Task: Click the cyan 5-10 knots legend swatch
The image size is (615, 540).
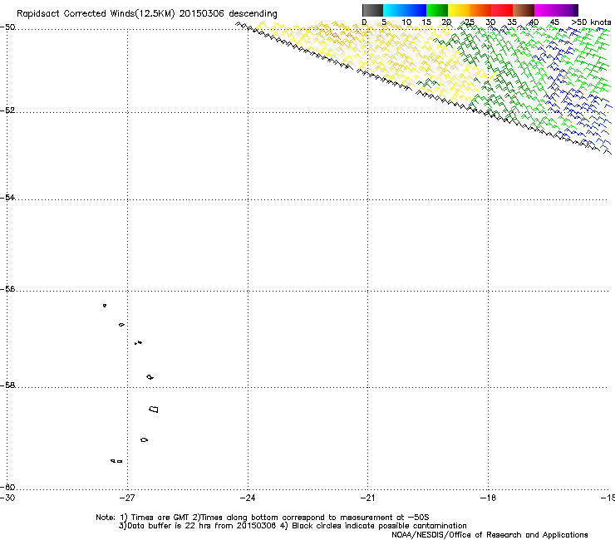Action: click(394, 10)
